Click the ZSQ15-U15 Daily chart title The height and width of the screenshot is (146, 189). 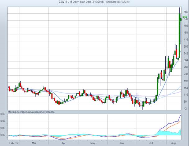pos(71,2)
